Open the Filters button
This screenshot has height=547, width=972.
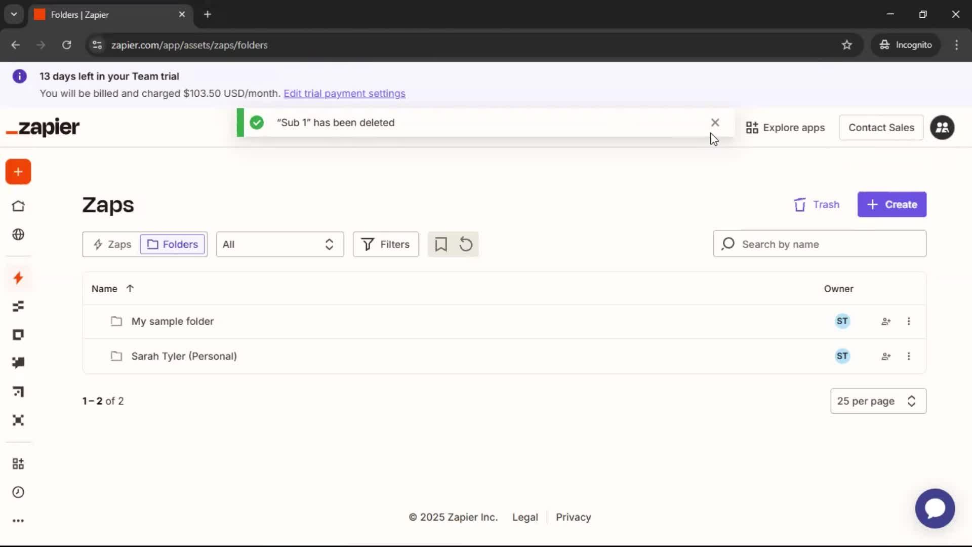(x=386, y=245)
